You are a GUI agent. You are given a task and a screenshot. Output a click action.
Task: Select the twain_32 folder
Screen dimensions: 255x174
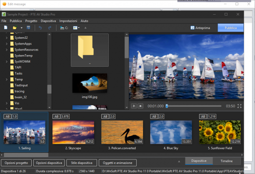point(18,97)
